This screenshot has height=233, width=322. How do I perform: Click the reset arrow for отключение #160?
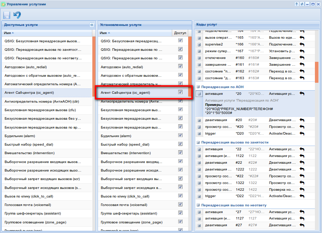(x=302, y=58)
